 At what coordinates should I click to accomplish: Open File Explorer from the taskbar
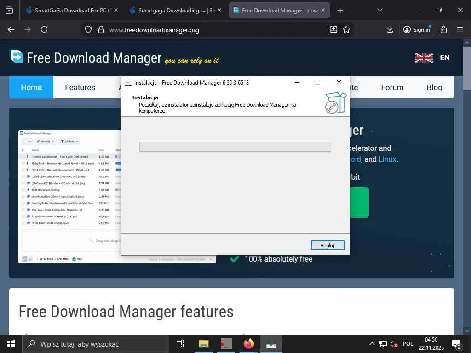[x=203, y=344]
